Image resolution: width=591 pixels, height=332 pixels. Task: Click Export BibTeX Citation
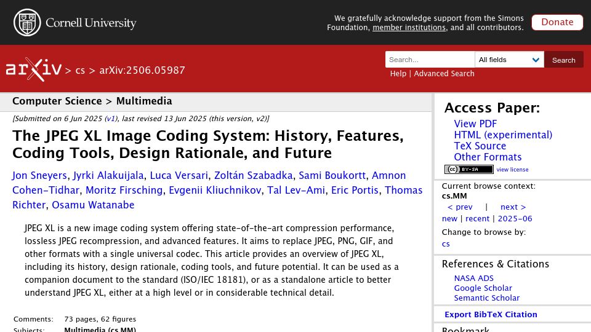pos(491,315)
